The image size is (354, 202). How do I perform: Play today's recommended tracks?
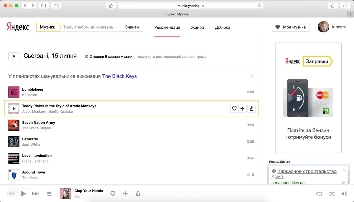tap(14, 56)
